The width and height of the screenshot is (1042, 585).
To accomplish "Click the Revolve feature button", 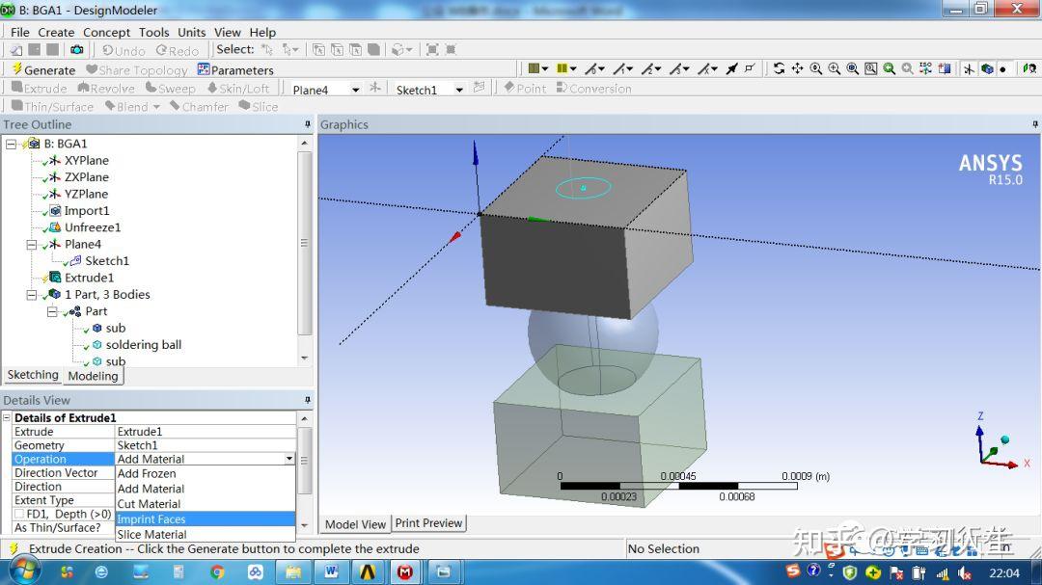I will click(x=106, y=88).
